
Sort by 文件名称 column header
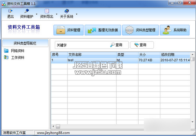tap(92, 54)
